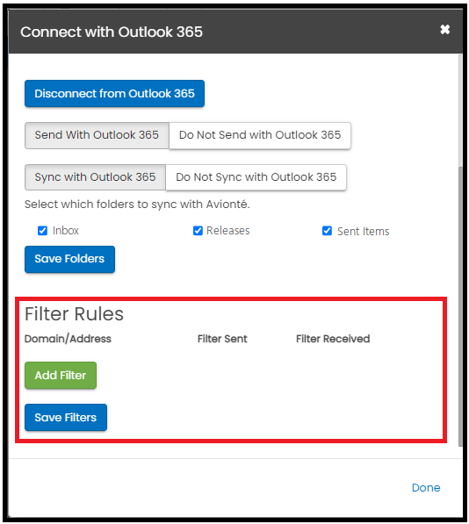The width and height of the screenshot is (469, 524).
Task: Click Disconnect from Outlook 365 button
Action: click(x=114, y=94)
